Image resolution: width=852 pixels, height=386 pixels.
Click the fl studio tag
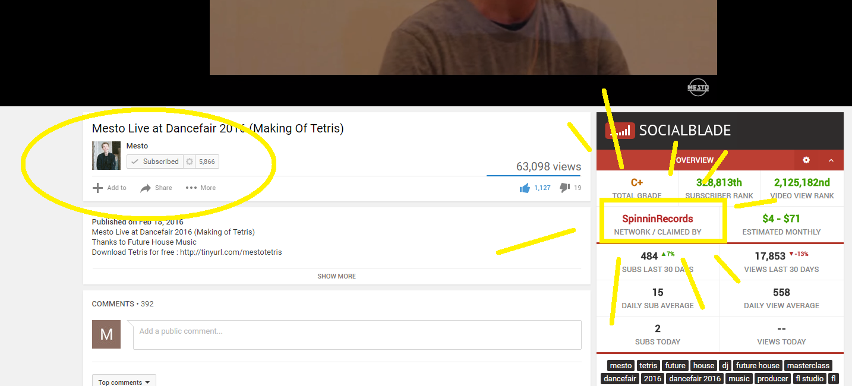(810, 379)
